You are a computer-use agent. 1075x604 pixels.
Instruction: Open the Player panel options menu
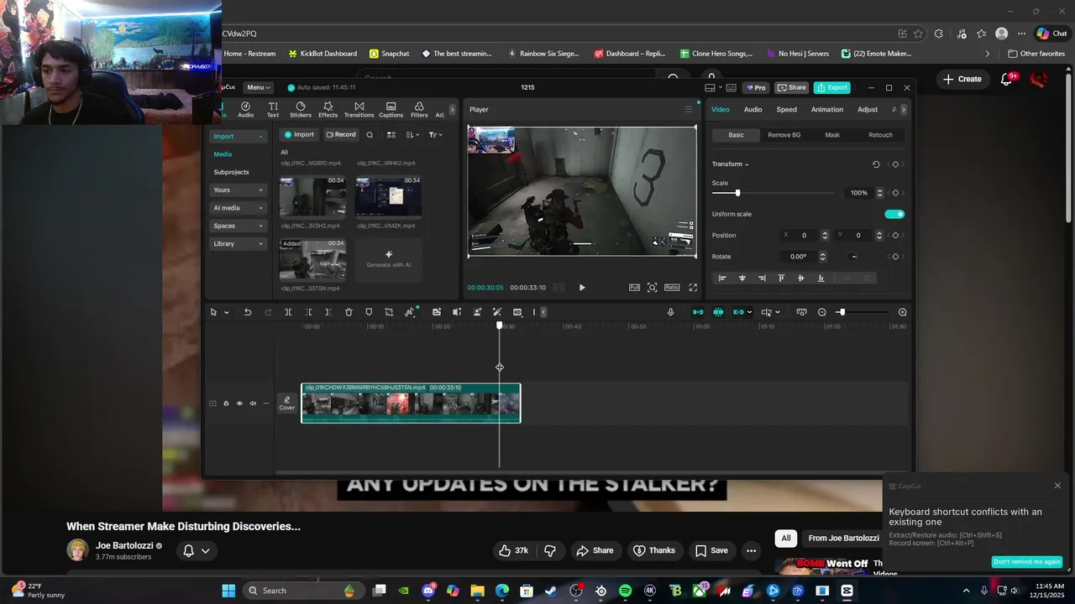tap(689, 110)
